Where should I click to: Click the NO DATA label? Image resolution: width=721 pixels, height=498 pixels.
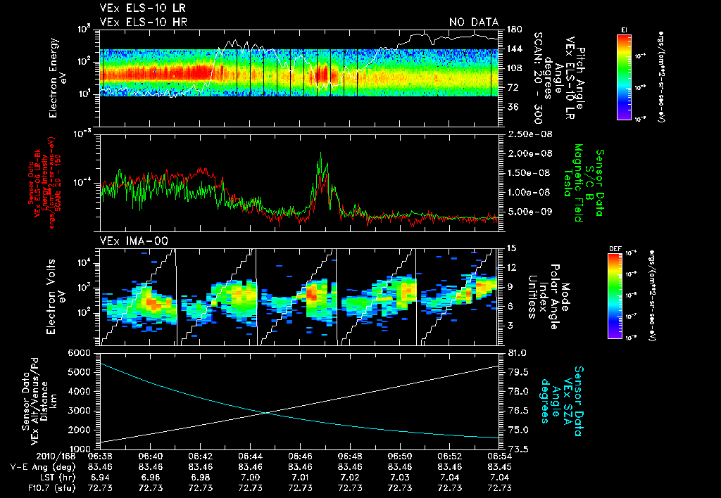pos(474,22)
